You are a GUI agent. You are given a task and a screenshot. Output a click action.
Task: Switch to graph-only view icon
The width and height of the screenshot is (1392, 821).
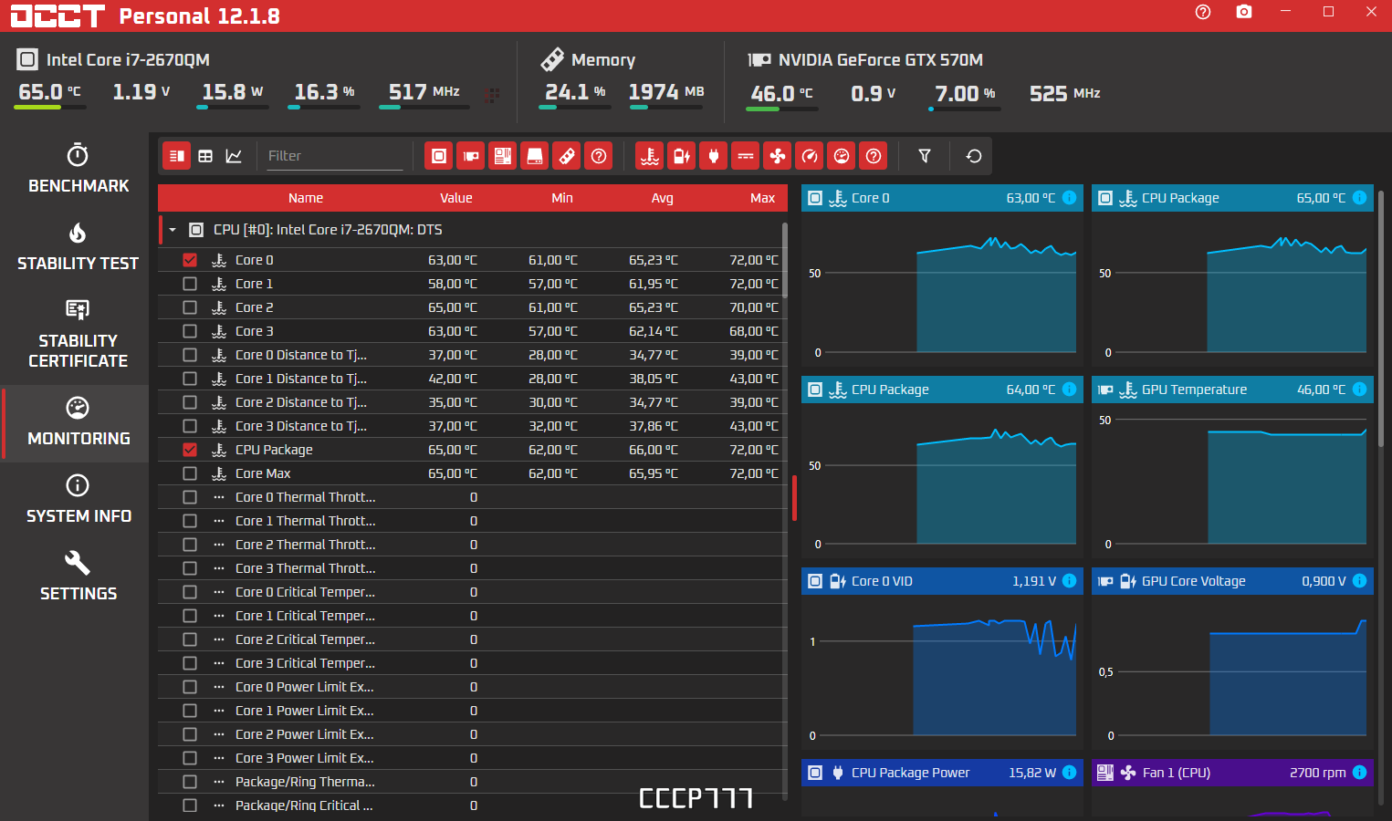click(234, 156)
